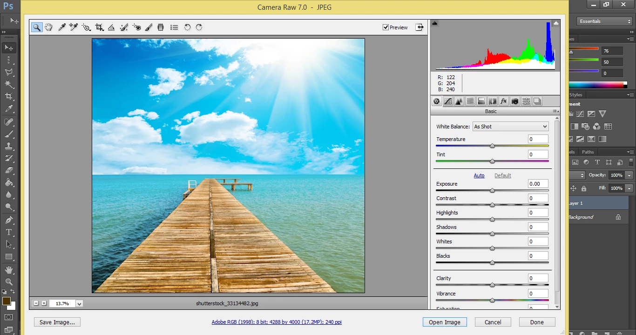Select the Camera Raw Zoom tool

click(37, 27)
